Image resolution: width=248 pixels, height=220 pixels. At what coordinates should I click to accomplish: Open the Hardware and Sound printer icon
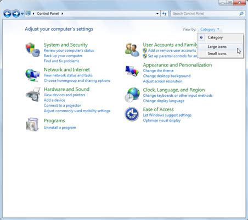[x=33, y=94]
